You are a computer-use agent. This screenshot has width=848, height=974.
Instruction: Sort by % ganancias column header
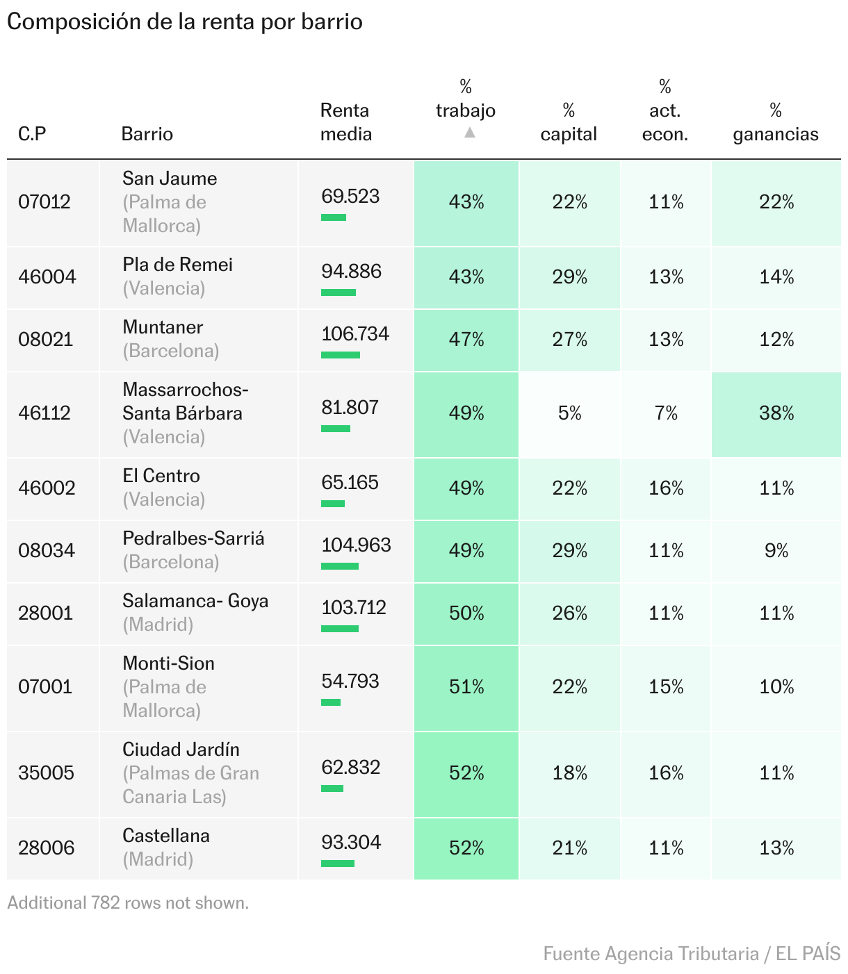tap(775, 122)
